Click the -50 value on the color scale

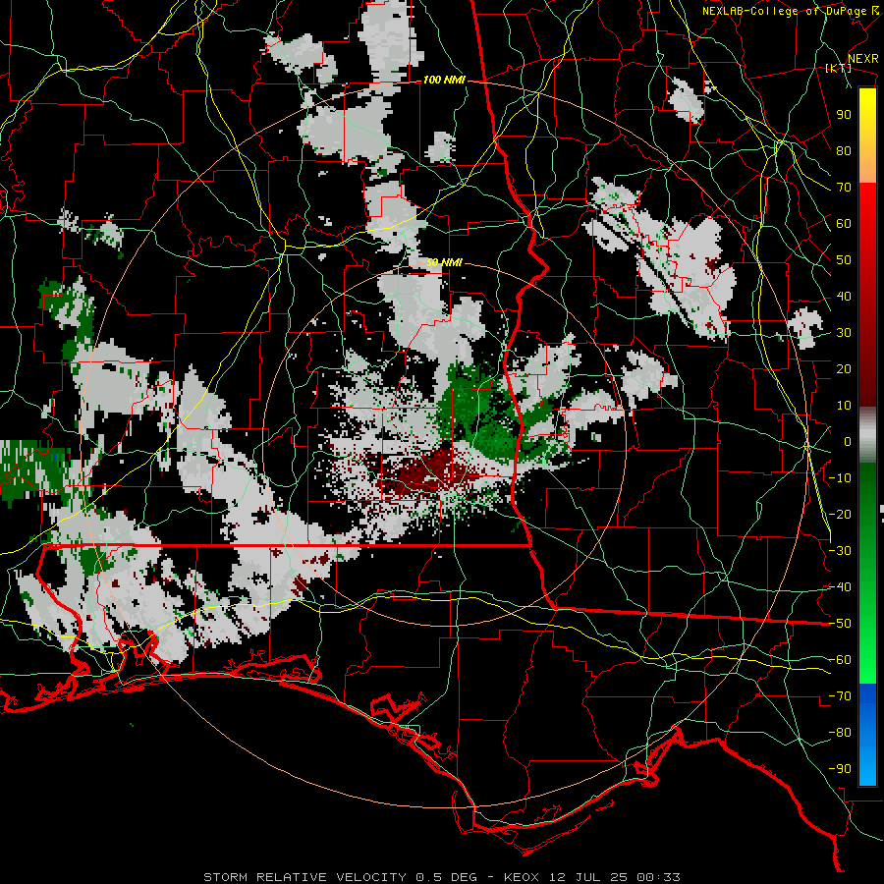point(840,624)
